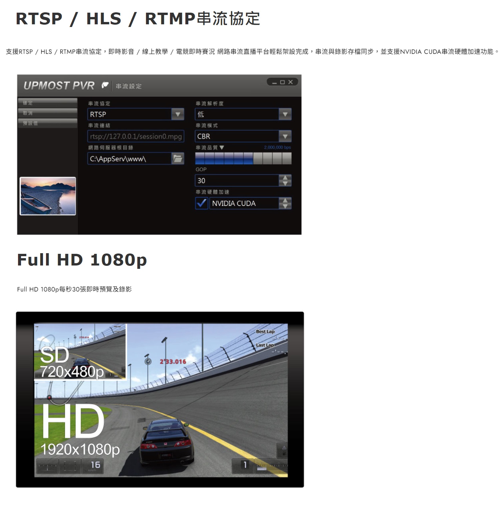The height and width of the screenshot is (519, 500).
Task: Switch NVIDIA CUDA accelerator using up arrow
Action: 285,200
